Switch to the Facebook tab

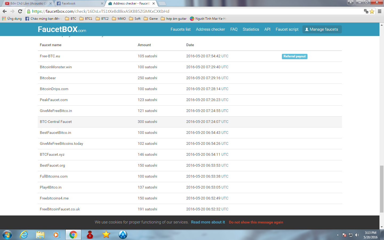pos(79,3)
